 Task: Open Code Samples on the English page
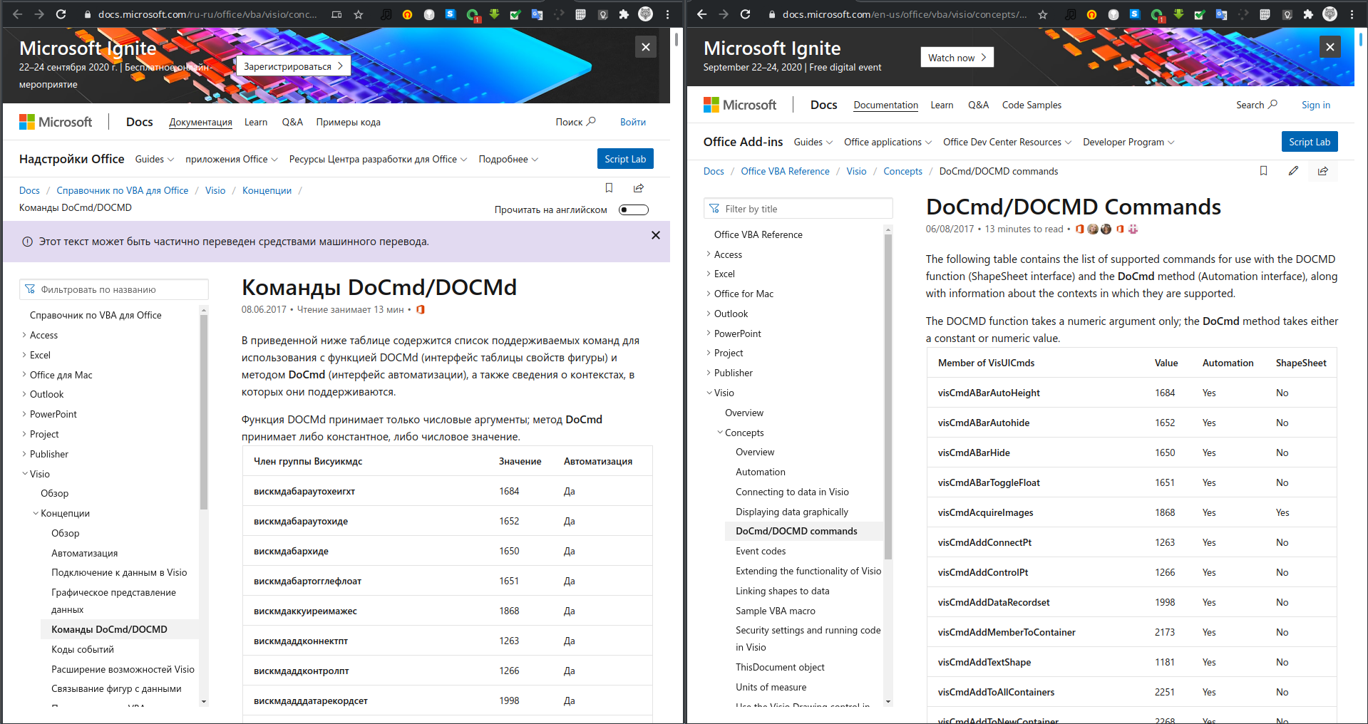tap(1032, 105)
